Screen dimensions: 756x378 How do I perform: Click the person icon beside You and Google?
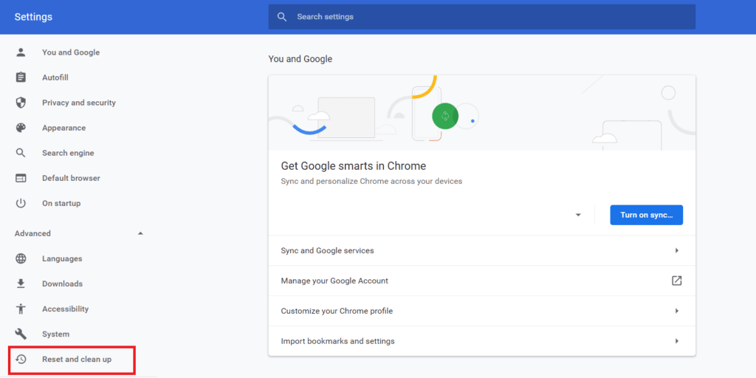(x=21, y=52)
